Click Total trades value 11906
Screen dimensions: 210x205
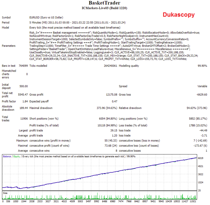tap(24, 119)
